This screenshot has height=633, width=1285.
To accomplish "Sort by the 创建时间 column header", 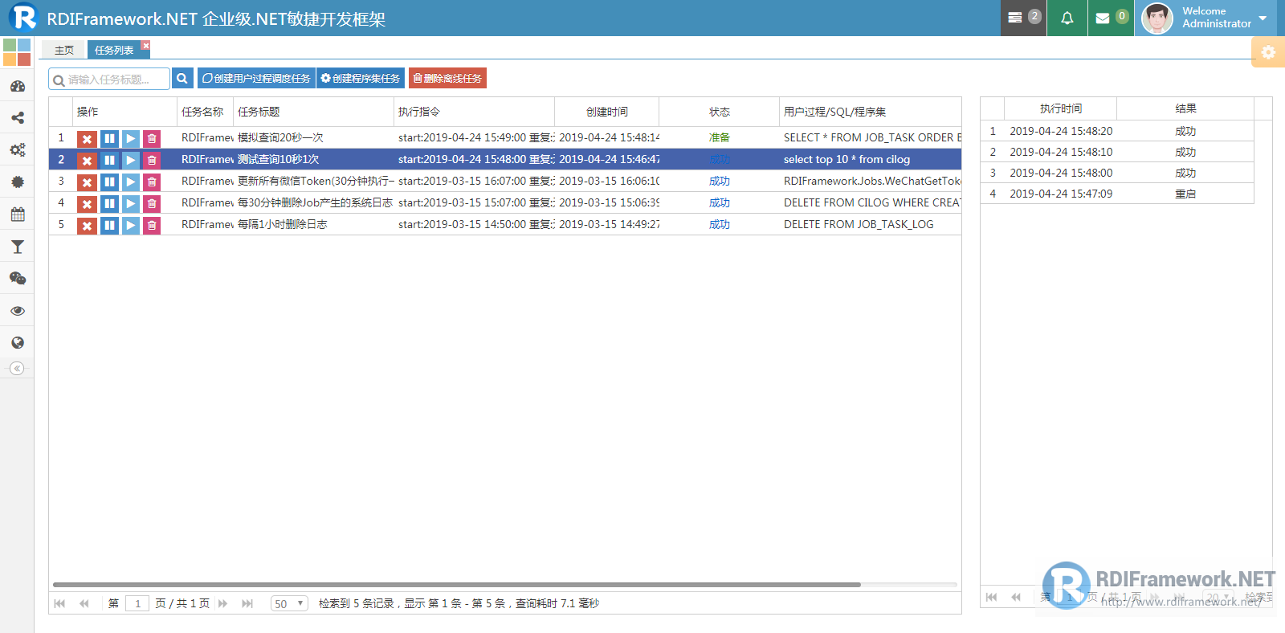I will (x=607, y=112).
